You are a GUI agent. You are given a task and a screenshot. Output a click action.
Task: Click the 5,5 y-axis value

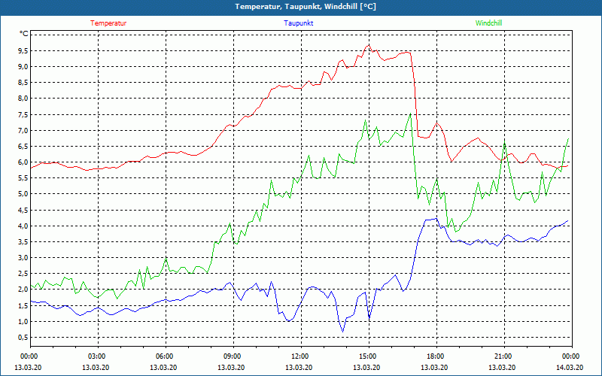coord(23,178)
